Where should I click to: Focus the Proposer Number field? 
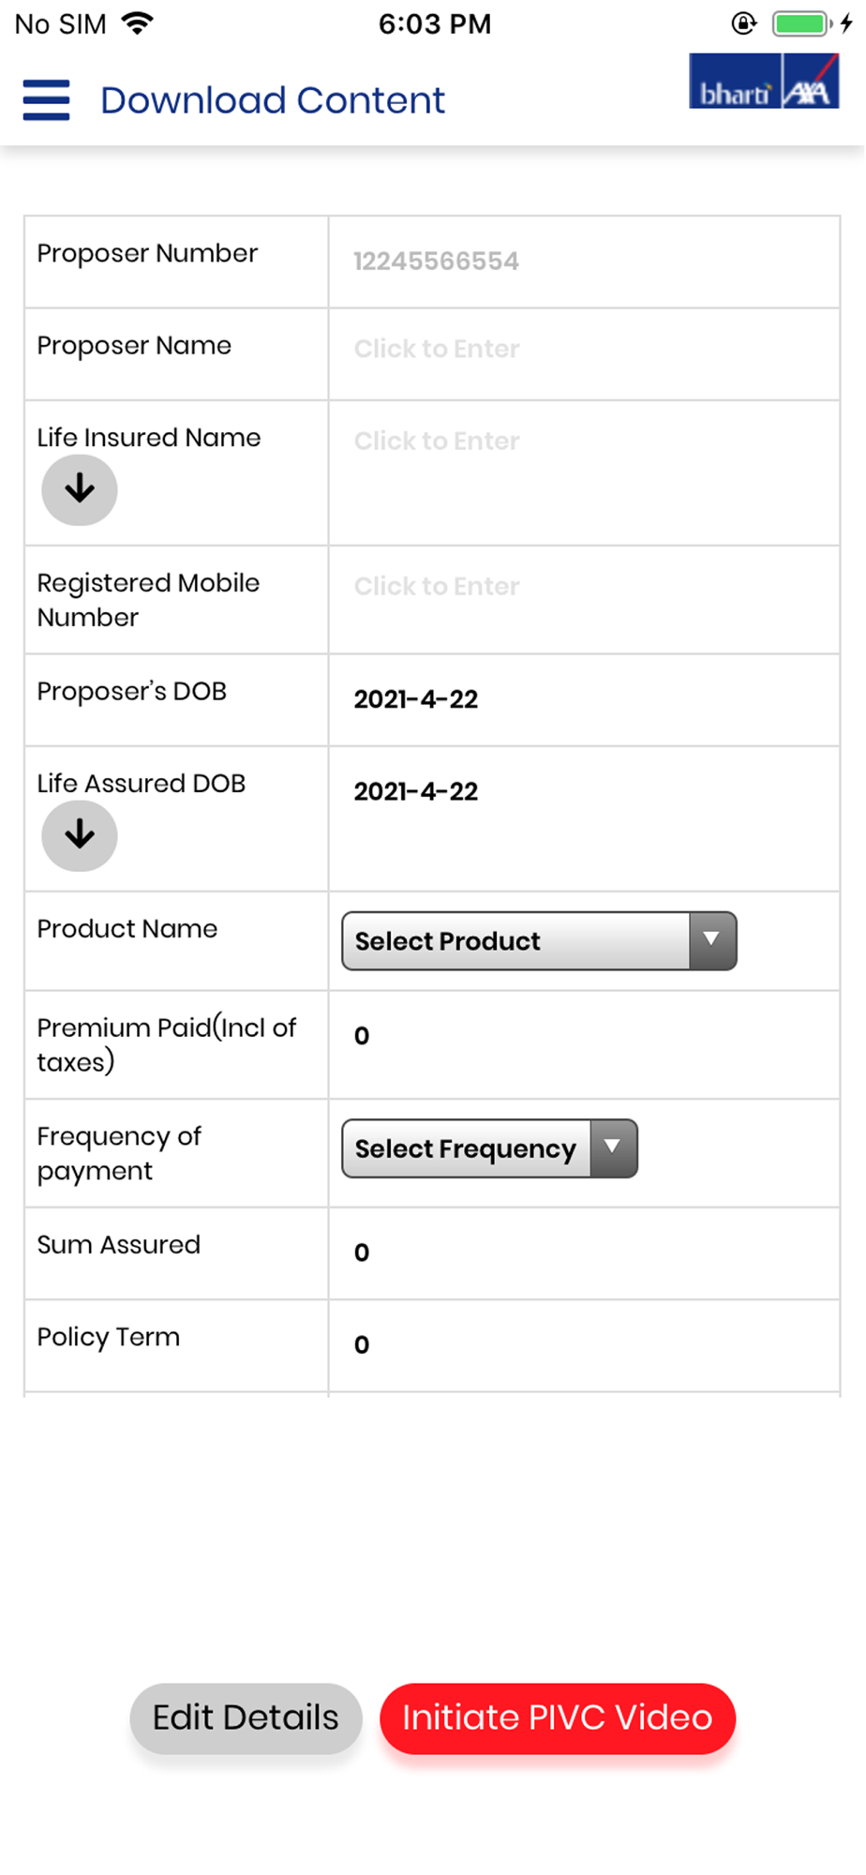point(584,262)
